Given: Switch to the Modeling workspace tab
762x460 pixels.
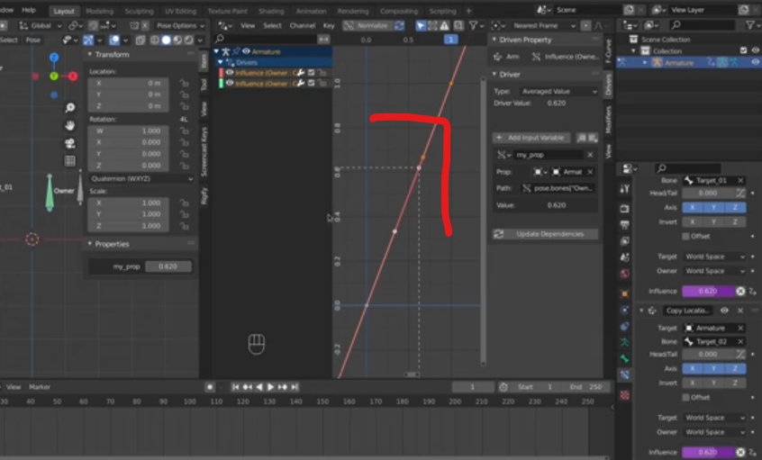Looking at the screenshot, I should [x=99, y=11].
